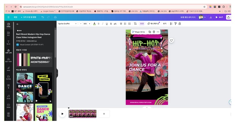Viewport: 236px width, 128px height.
Task: Click the resize and convert button
Action: point(28,17)
